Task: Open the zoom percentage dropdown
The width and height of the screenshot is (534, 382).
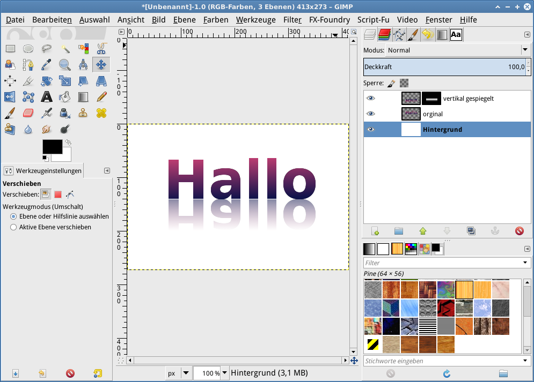Action: point(224,373)
